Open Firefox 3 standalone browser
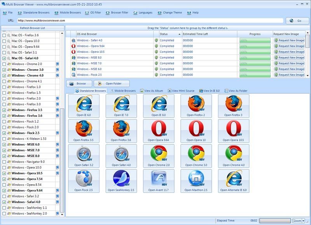This screenshot has height=225, width=311. [x=234, y=106]
